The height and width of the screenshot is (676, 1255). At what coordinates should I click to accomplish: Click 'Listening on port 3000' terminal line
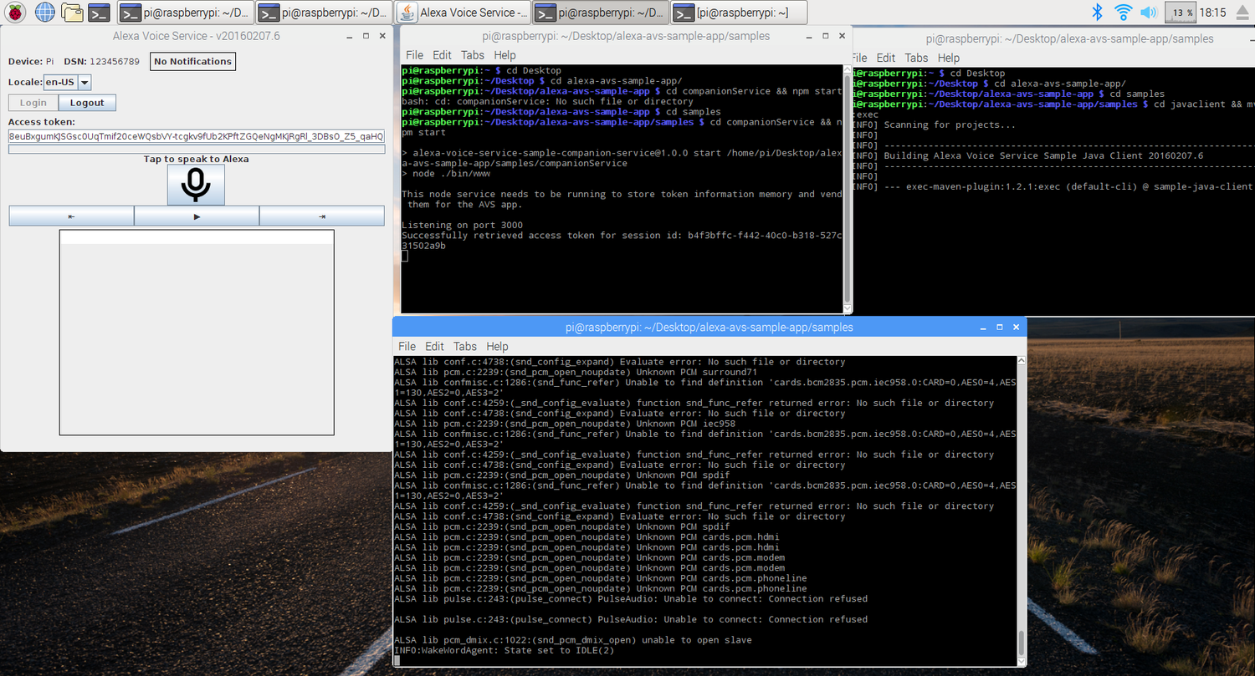[462, 225]
